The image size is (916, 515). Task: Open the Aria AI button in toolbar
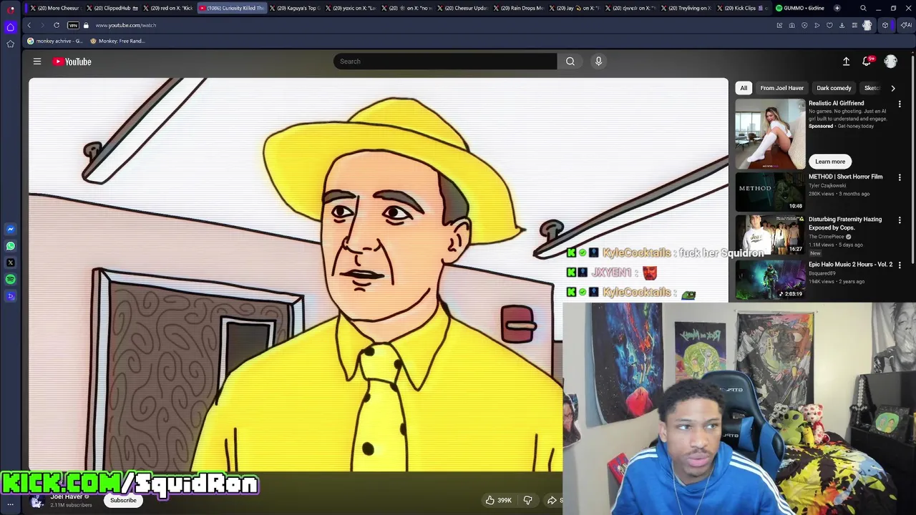[906, 26]
